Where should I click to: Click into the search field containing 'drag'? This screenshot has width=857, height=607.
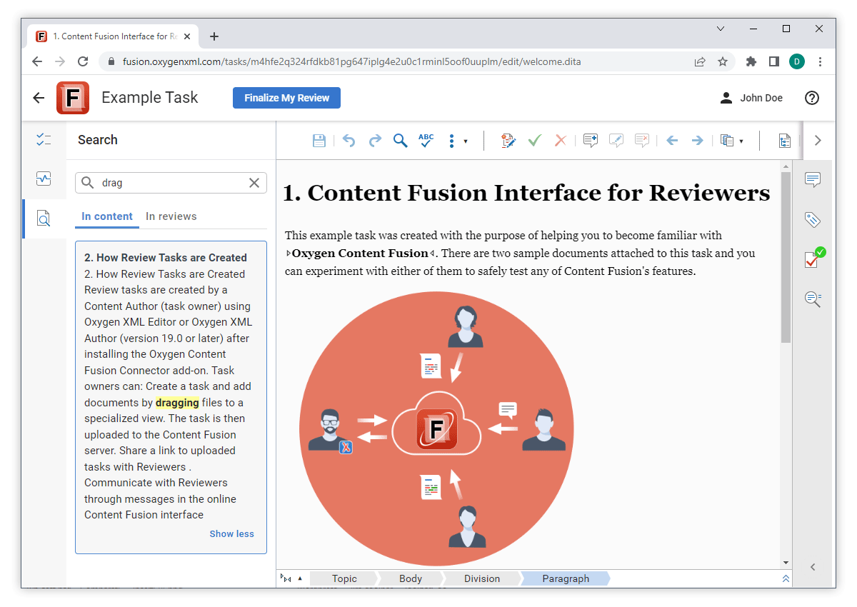coord(171,183)
